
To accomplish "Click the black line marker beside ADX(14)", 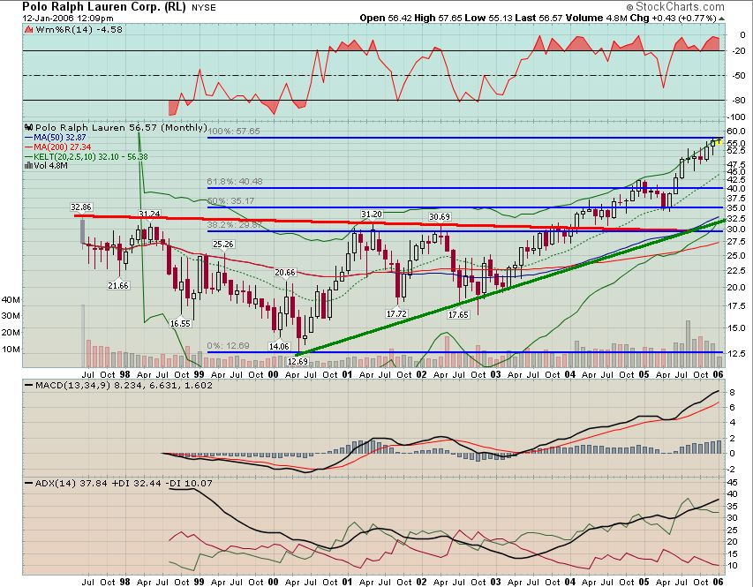I will [x=29, y=483].
